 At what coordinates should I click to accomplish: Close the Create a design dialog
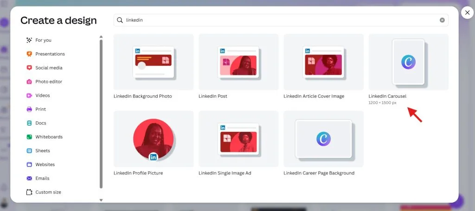[x=467, y=12]
